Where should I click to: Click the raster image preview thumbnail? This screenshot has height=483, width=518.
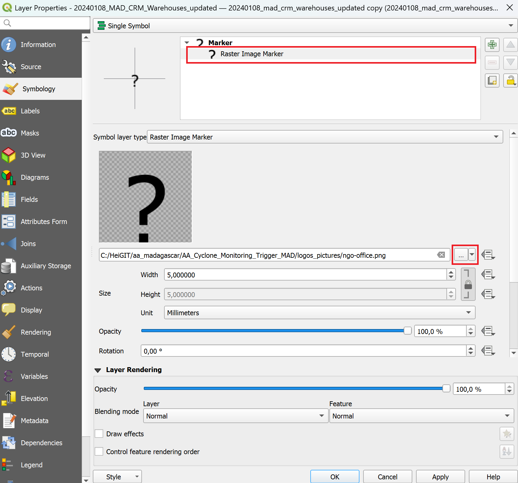coord(145,197)
